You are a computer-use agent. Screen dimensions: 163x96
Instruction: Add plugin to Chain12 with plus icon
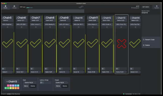pos(107,27)
